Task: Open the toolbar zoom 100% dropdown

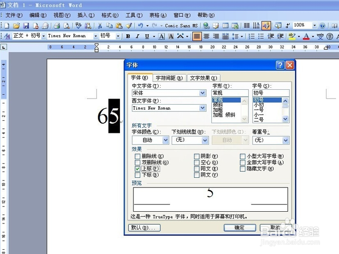Action: (314, 25)
